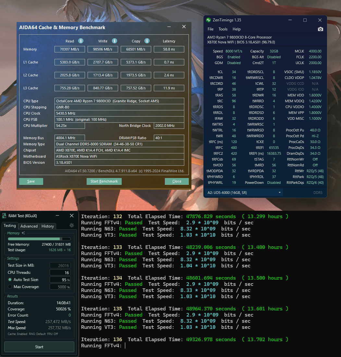341x357 pixels.
Task: Open the Tools menu in ZenTimings
Action: [223, 29]
